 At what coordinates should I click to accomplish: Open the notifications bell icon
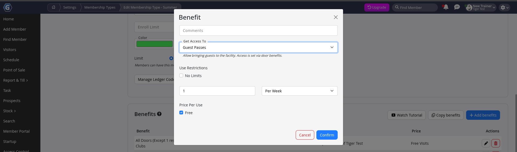pyautogui.click(x=446, y=7)
